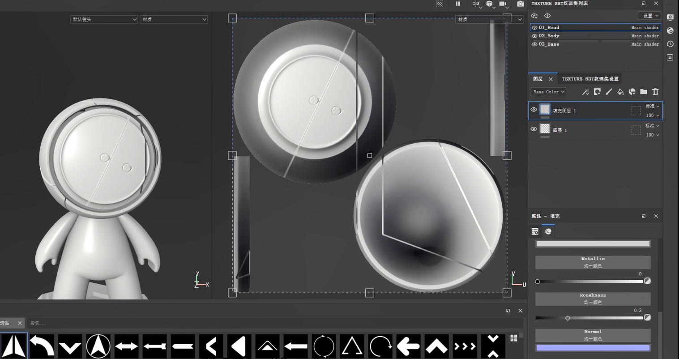Open the 设置 dropdown in texture set list
The image size is (679, 359).
click(x=649, y=16)
